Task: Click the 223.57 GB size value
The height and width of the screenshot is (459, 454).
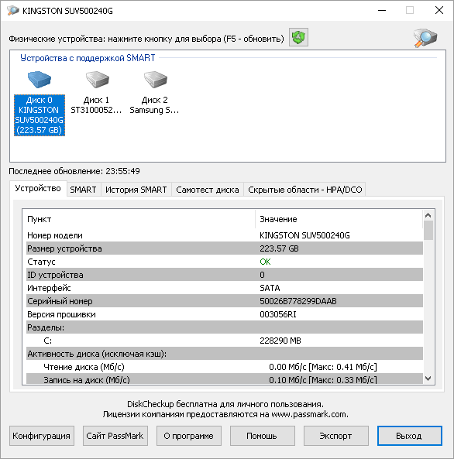Action: coord(279,248)
